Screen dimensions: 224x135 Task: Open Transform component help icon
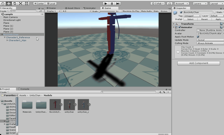tap(221, 24)
